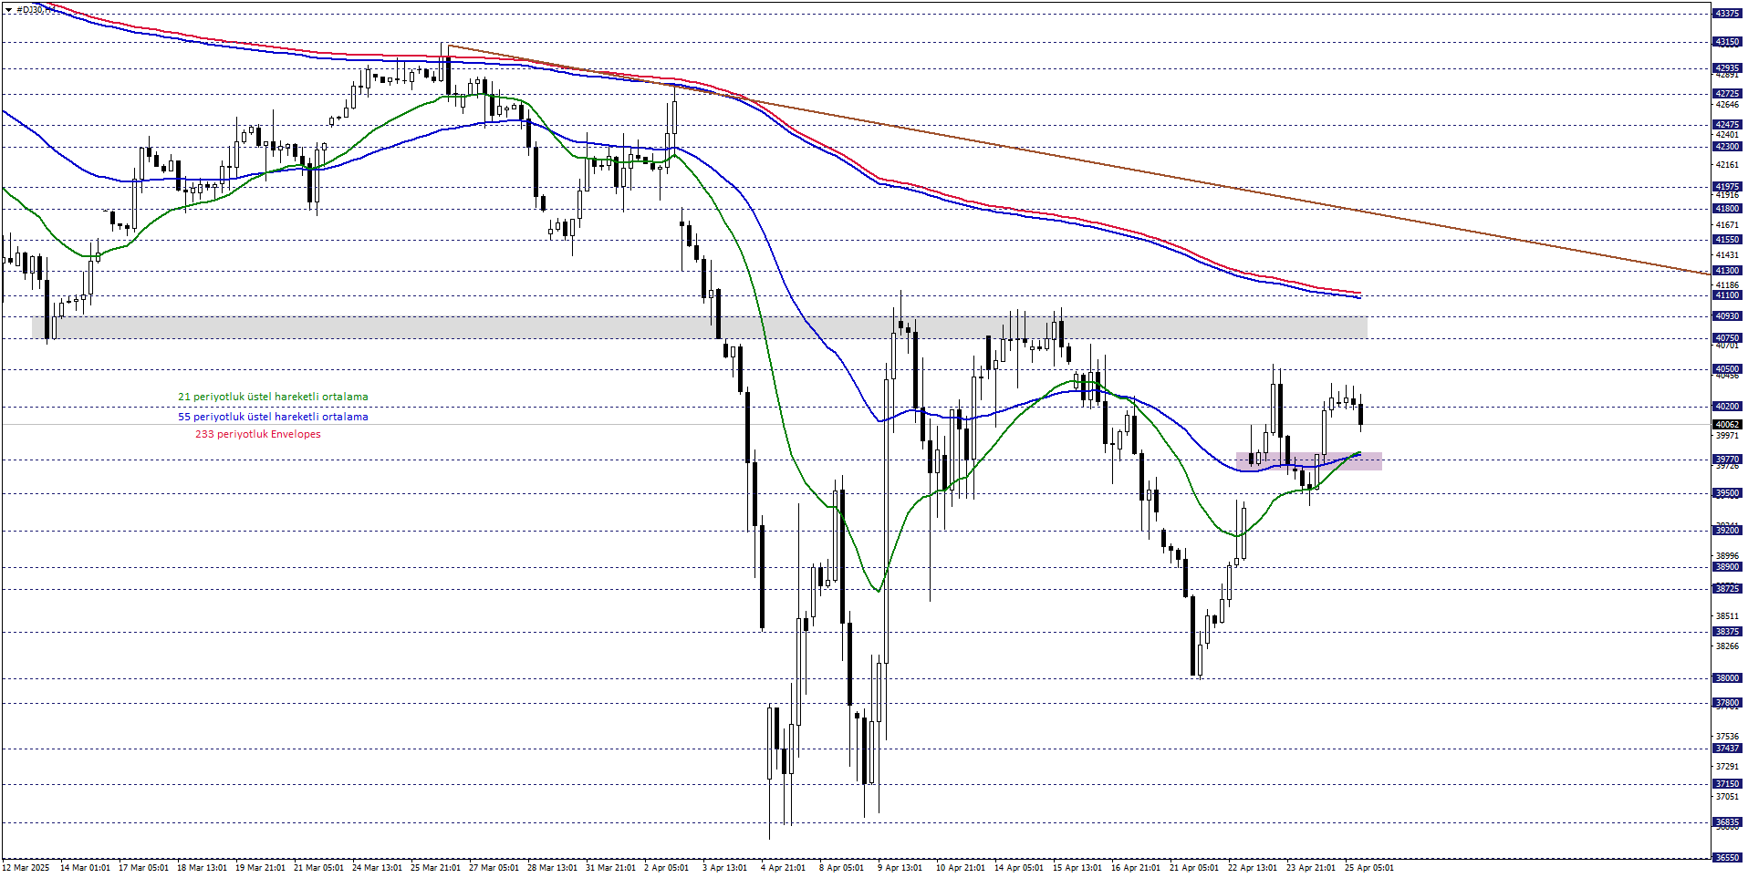Click the 37437 price level label
This screenshot has height=878, width=1748.
tap(1728, 749)
